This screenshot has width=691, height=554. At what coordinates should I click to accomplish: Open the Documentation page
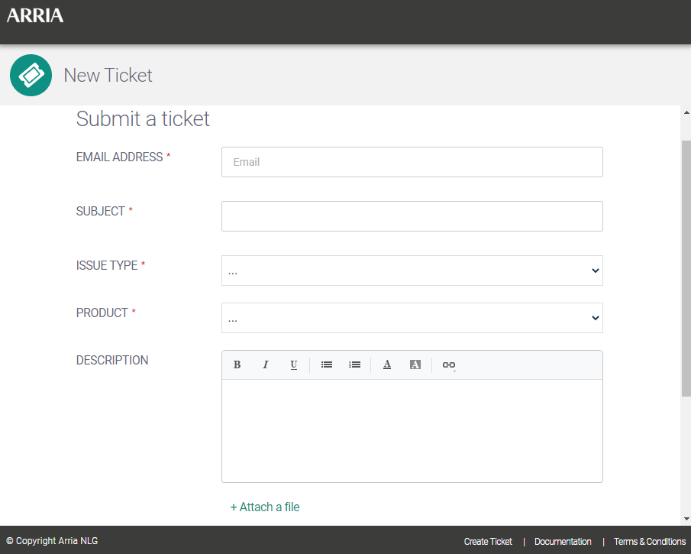pos(563,541)
